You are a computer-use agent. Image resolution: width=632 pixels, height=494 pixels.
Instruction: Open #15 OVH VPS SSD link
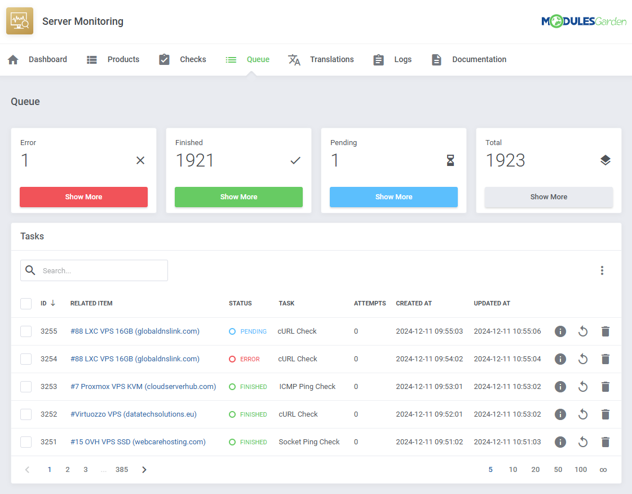(x=138, y=442)
